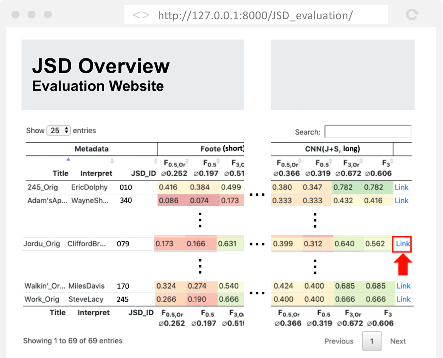Open the Link for Work_Orig row
443x358 pixels.
coord(403,299)
